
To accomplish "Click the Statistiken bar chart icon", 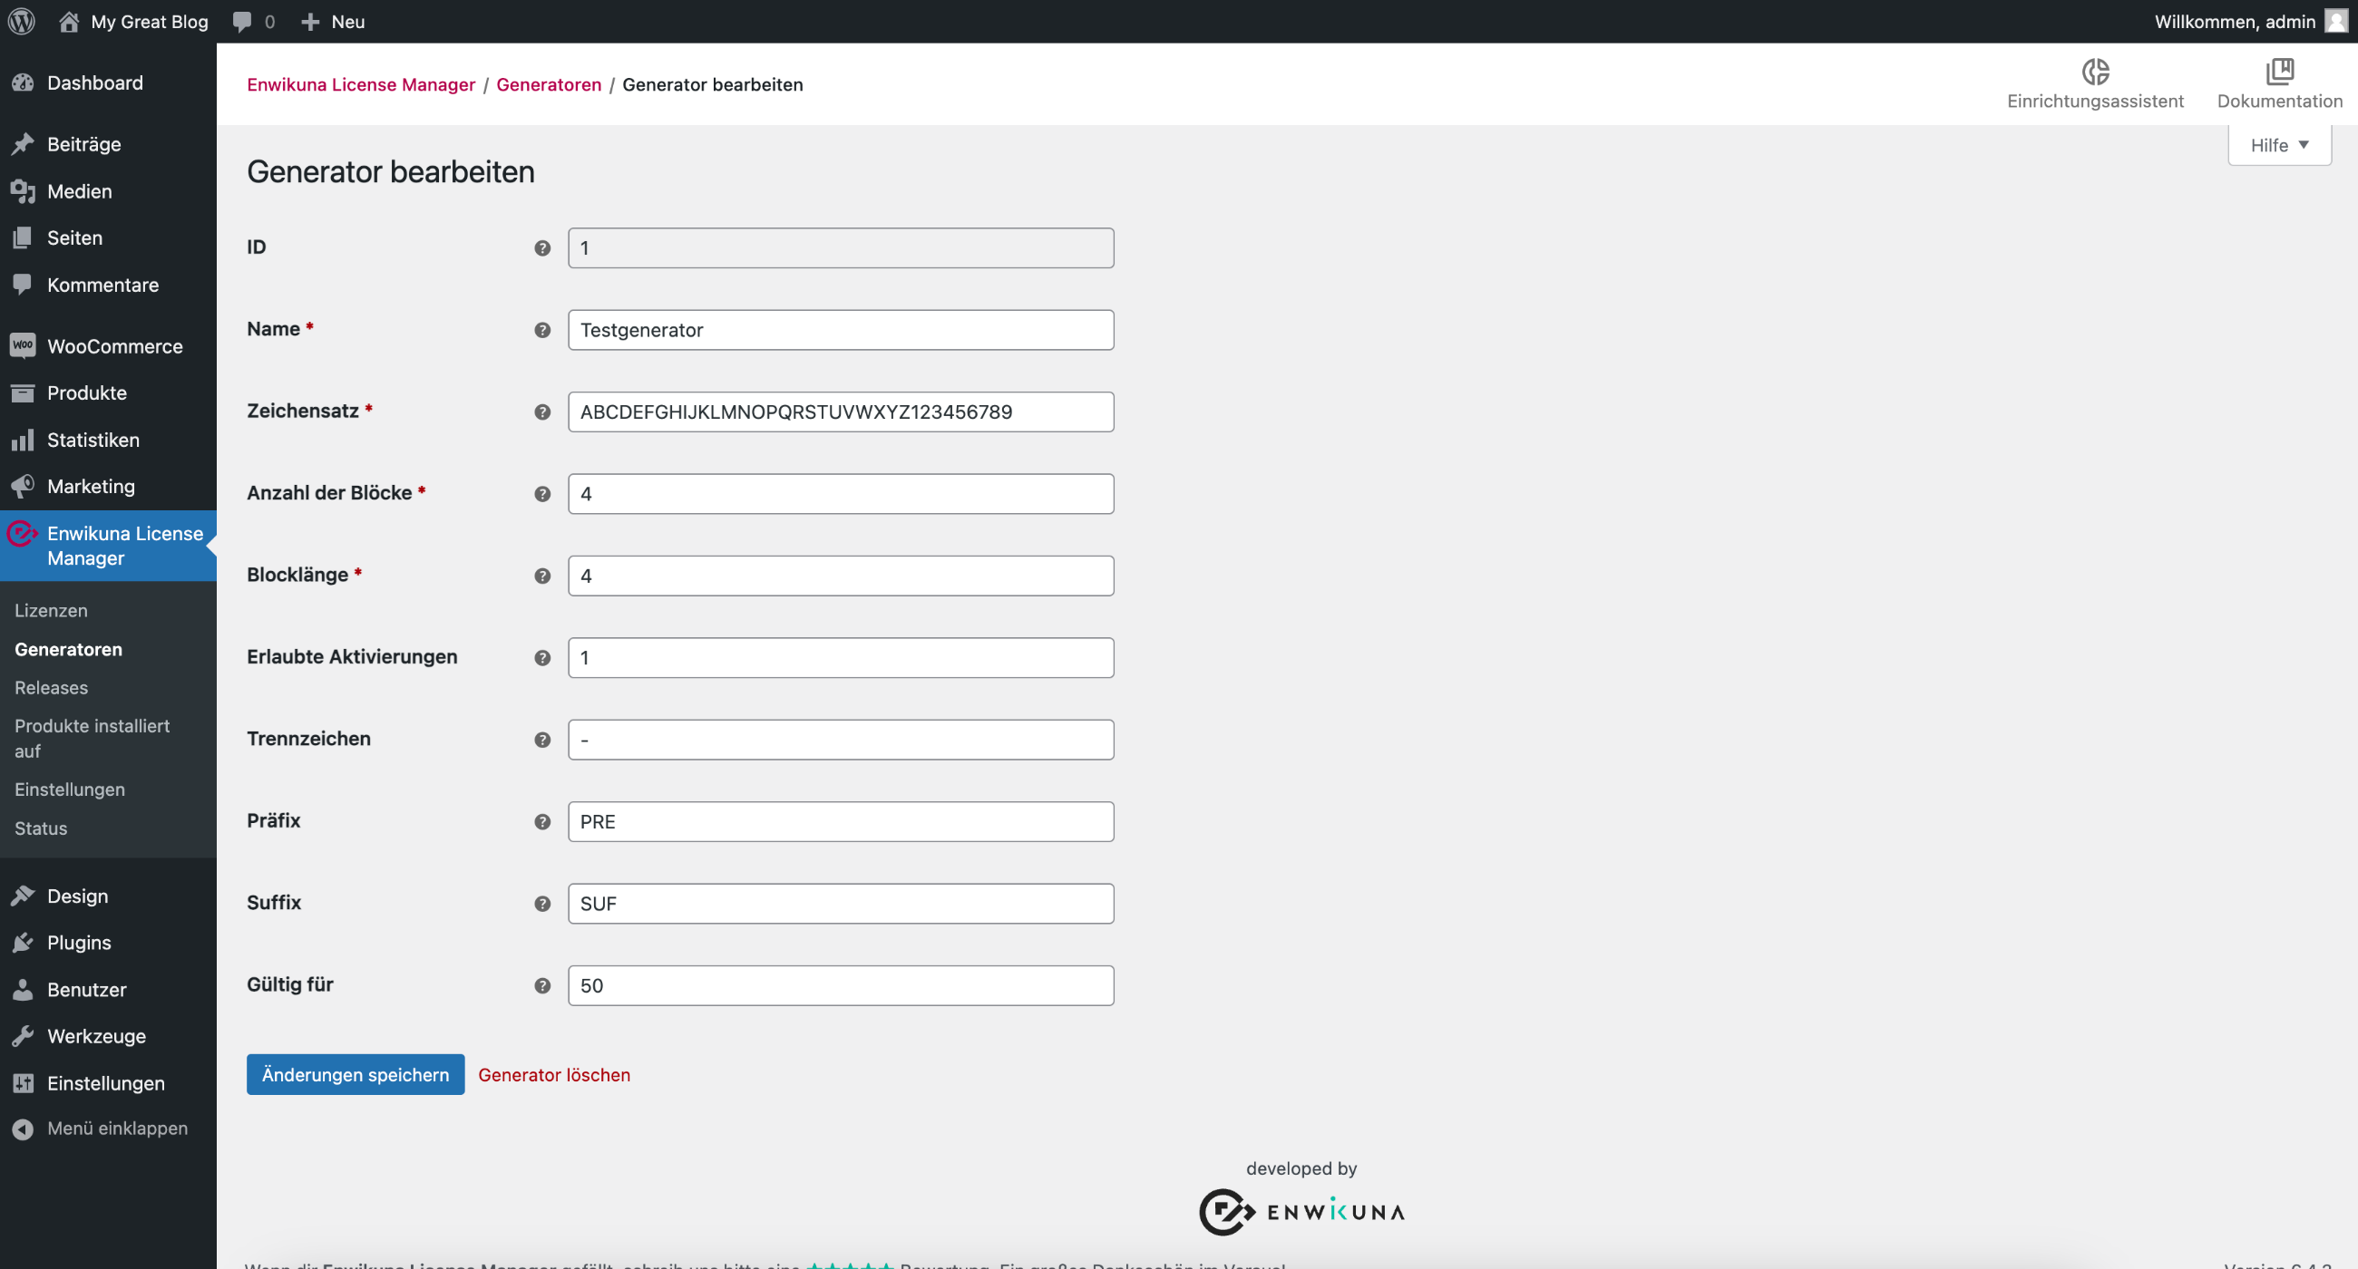I will click(x=23, y=441).
